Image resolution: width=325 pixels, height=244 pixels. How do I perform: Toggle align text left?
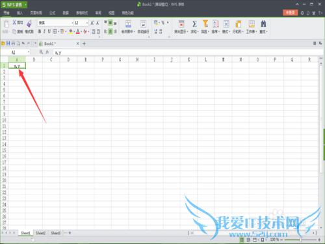coord(105,32)
